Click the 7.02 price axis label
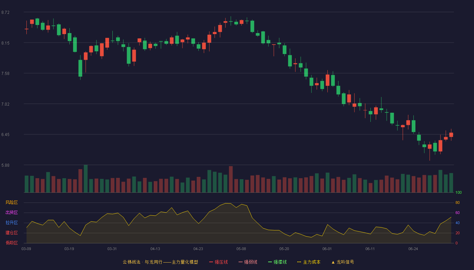474x270 pixels. [x=5, y=104]
